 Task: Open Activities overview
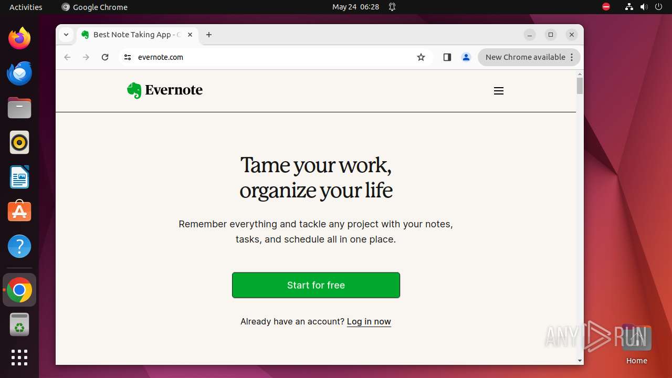click(x=26, y=7)
